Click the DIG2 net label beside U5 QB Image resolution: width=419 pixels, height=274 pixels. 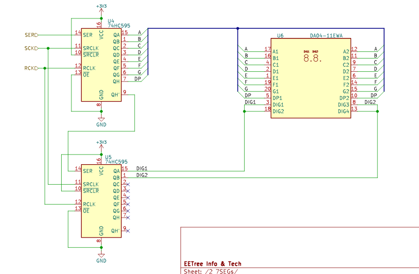coord(142,175)
